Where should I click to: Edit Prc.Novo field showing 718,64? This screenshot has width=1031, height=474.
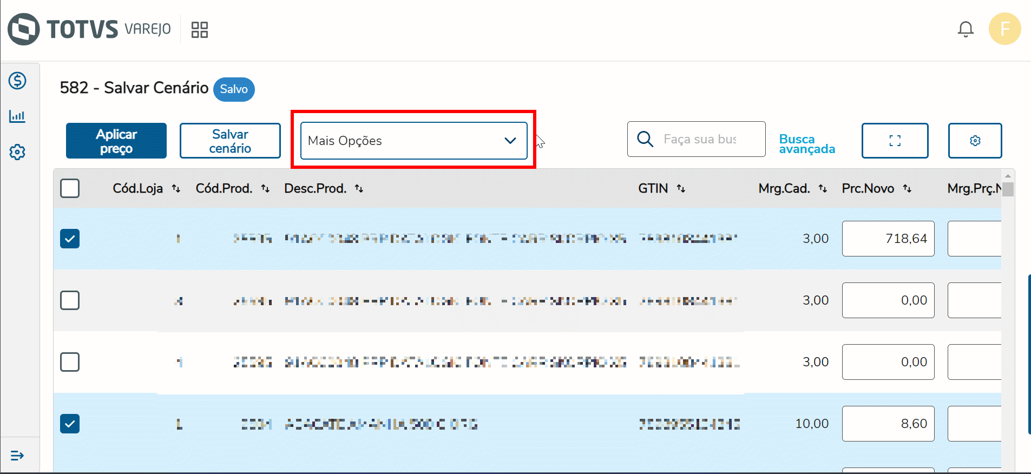click(x=888, y=239)
